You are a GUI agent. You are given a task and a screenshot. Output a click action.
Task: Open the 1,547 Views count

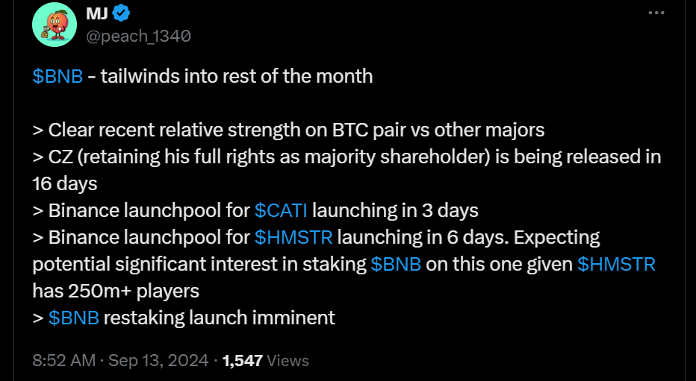[x=265, y=361]
